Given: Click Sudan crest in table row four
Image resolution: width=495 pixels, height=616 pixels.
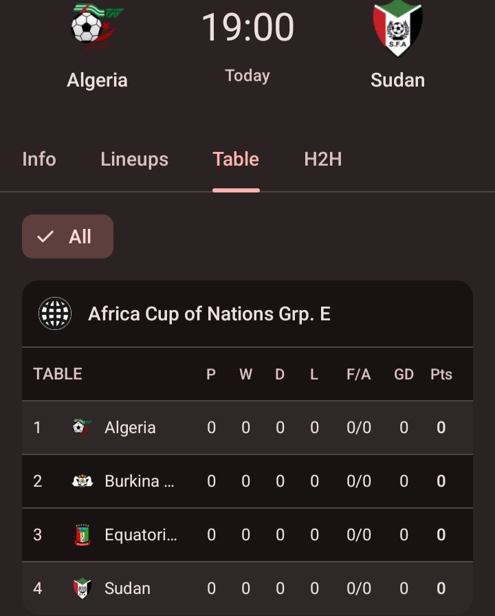Looking at the screenshot, I should pos(82,588).
